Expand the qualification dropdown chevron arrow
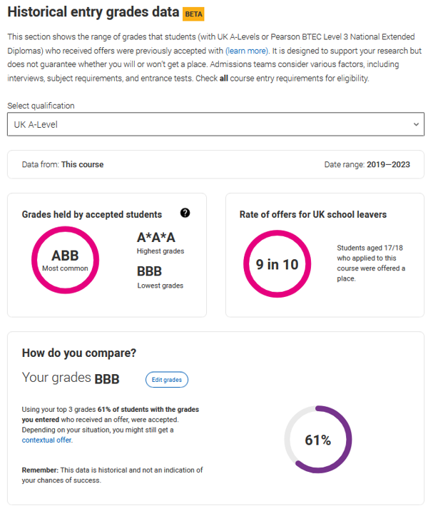 417,124
